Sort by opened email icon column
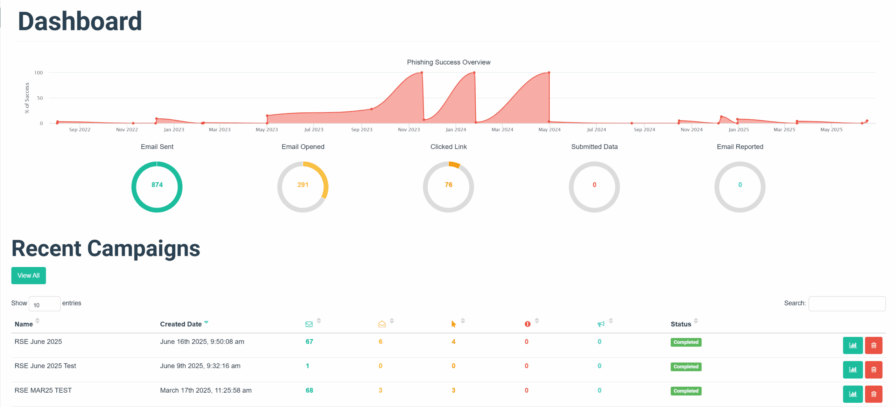 pyautogui.click(x=382, y=324)
